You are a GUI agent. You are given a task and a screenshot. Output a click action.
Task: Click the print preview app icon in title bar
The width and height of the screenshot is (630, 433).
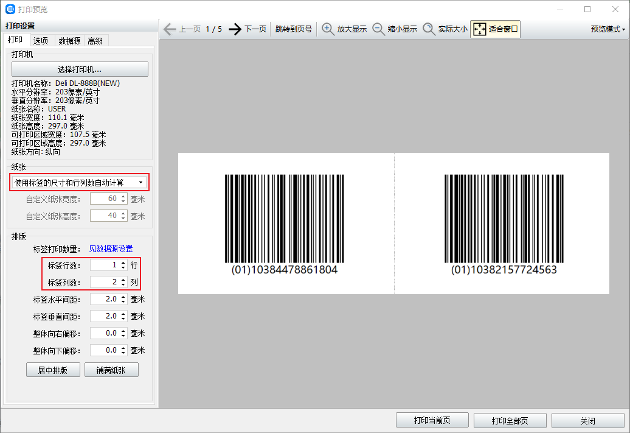point(10,9)
